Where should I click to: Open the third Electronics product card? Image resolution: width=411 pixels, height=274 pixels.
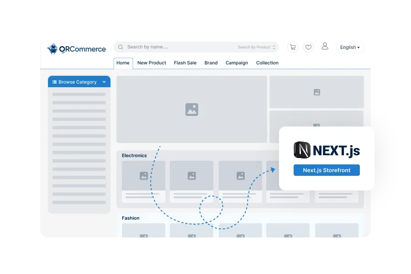(240, 181)
